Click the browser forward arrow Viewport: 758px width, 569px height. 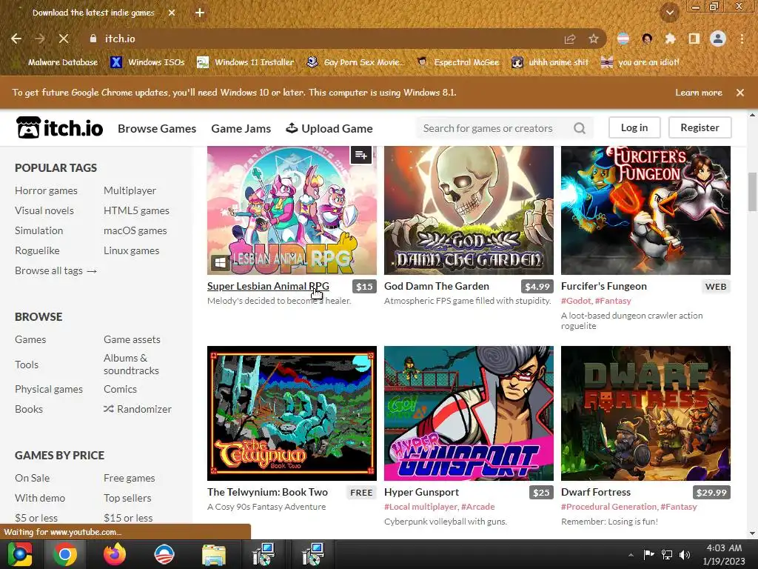click(x=40, y=39)
